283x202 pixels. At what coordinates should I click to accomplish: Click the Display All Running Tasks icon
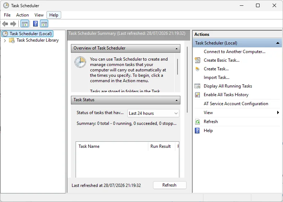pyautogui.click(x=197, y=86)
